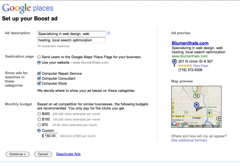240x166 pixels.
Task: Click the blue map pin beside address
Action: coord(174,63)
